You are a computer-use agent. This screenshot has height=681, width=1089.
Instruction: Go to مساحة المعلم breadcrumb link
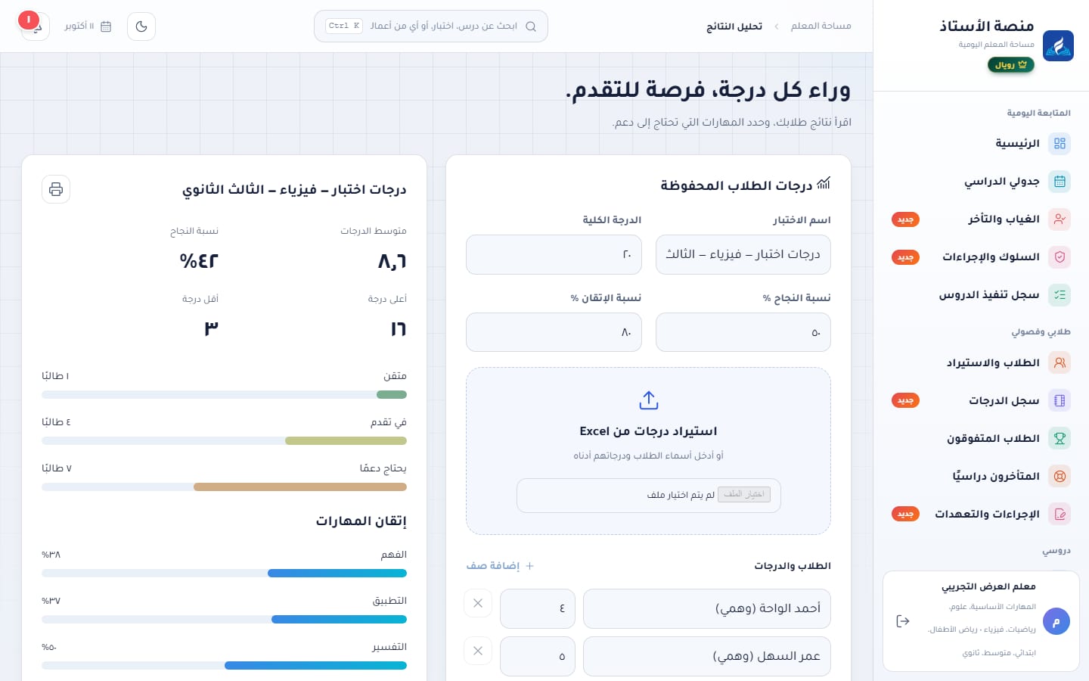[x=821, y=26]
